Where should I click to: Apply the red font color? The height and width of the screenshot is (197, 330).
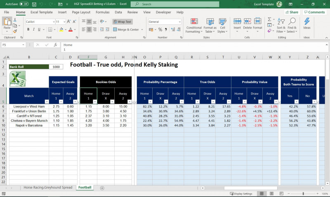coord(71,29)
